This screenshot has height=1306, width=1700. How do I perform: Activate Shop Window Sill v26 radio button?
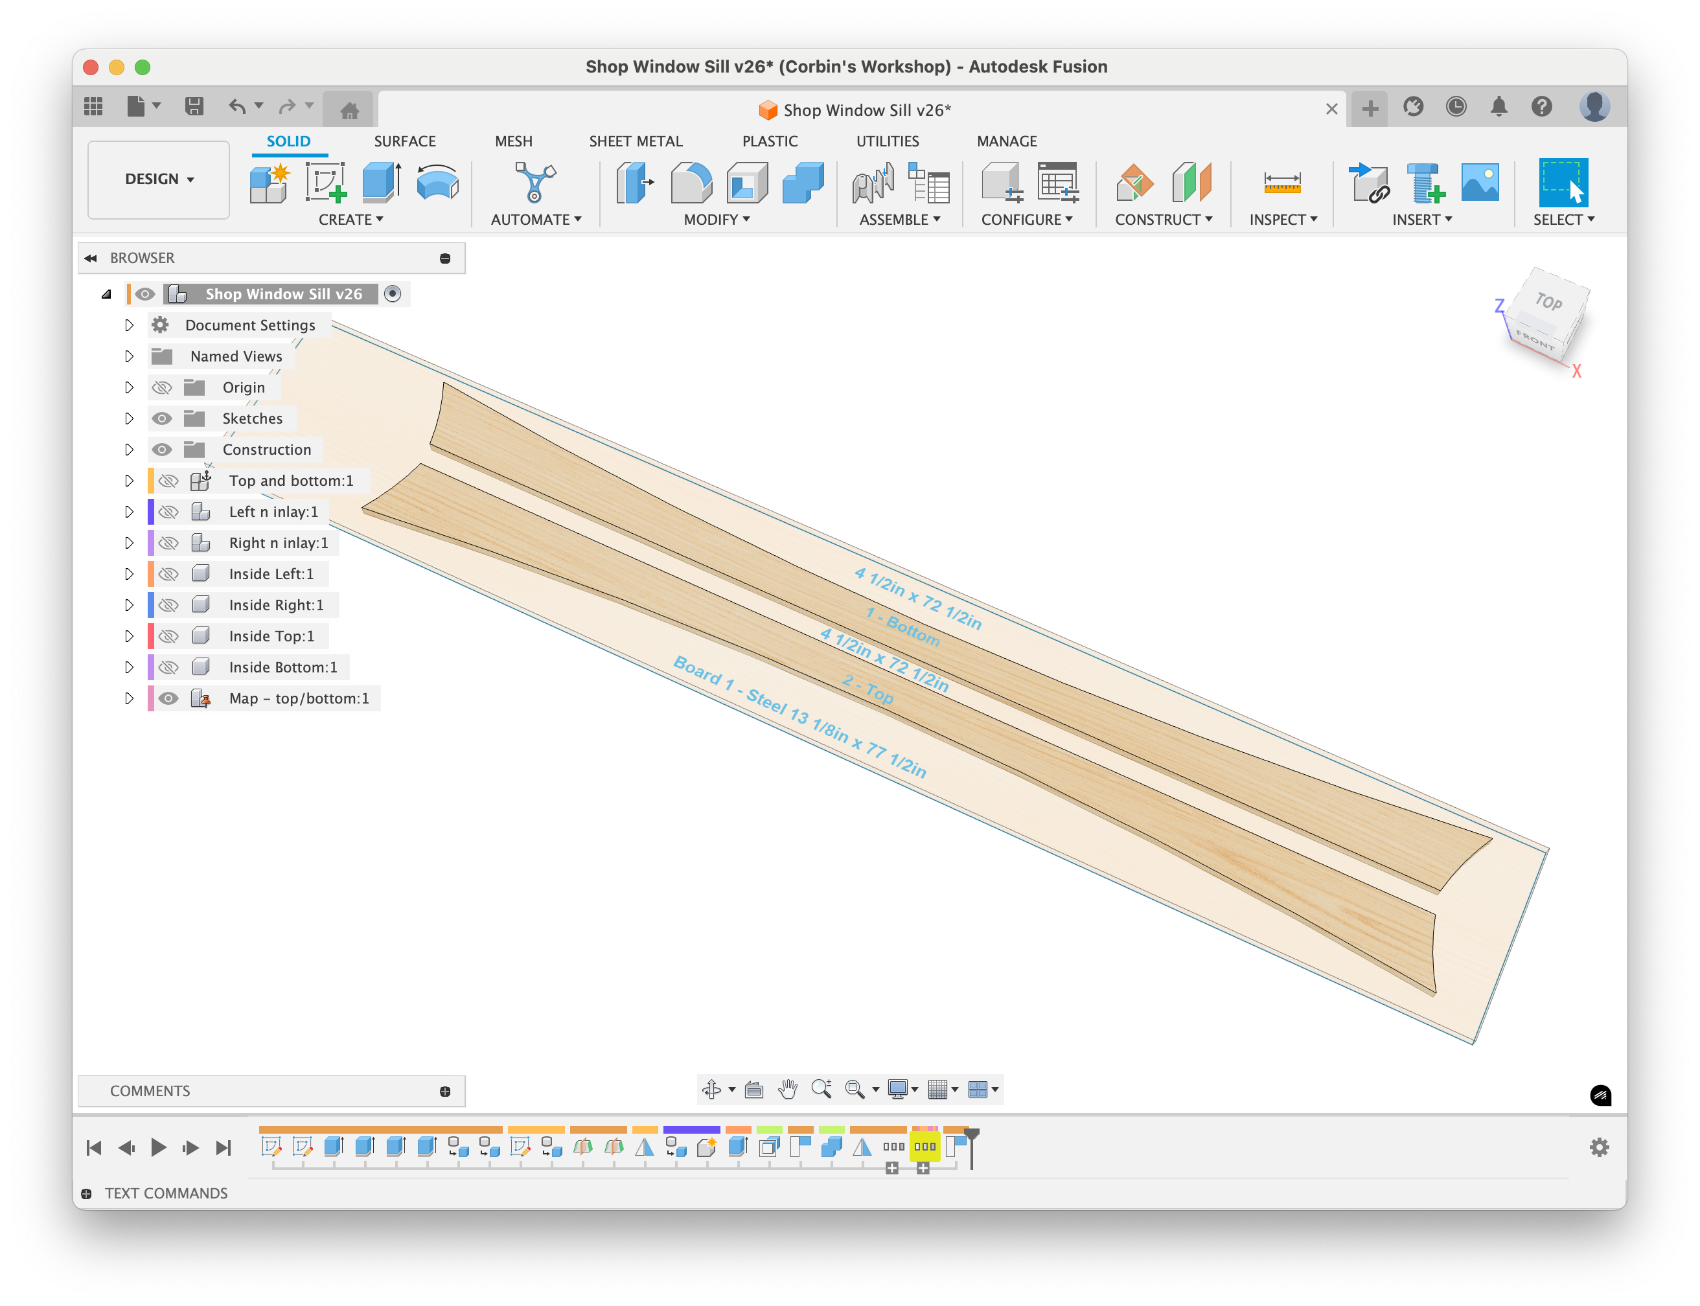pos(393,294)
